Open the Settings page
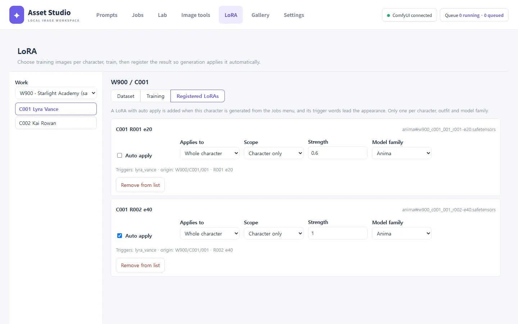Viewport: 518px width, 324px height. click(294, 15)
